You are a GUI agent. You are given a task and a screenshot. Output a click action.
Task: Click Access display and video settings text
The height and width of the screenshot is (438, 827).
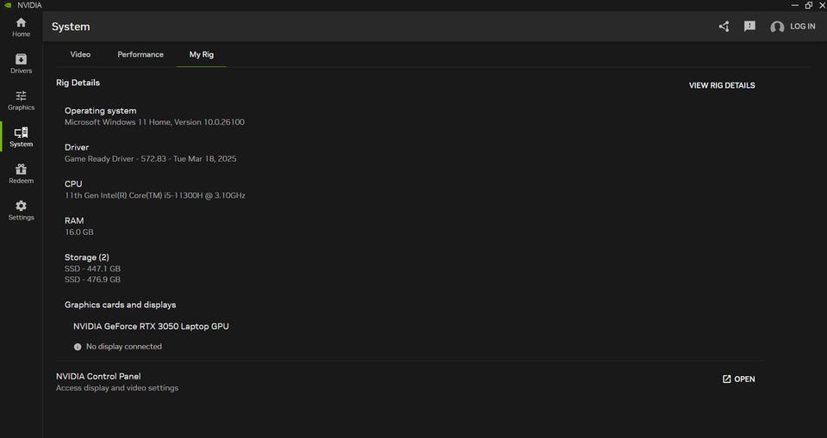point(117,388)
